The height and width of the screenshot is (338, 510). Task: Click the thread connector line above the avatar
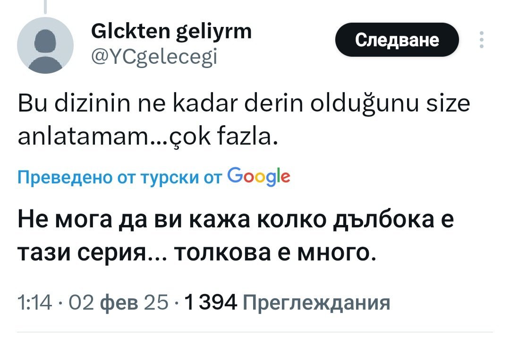[x=45, y=6]
